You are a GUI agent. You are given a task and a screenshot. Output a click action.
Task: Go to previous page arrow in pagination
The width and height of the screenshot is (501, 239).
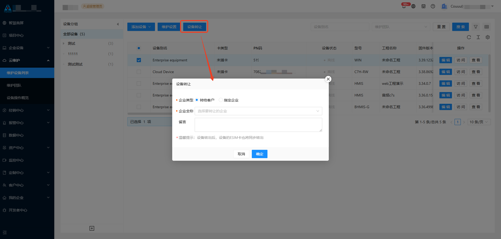pyautogui.click(x=451, y=122)
